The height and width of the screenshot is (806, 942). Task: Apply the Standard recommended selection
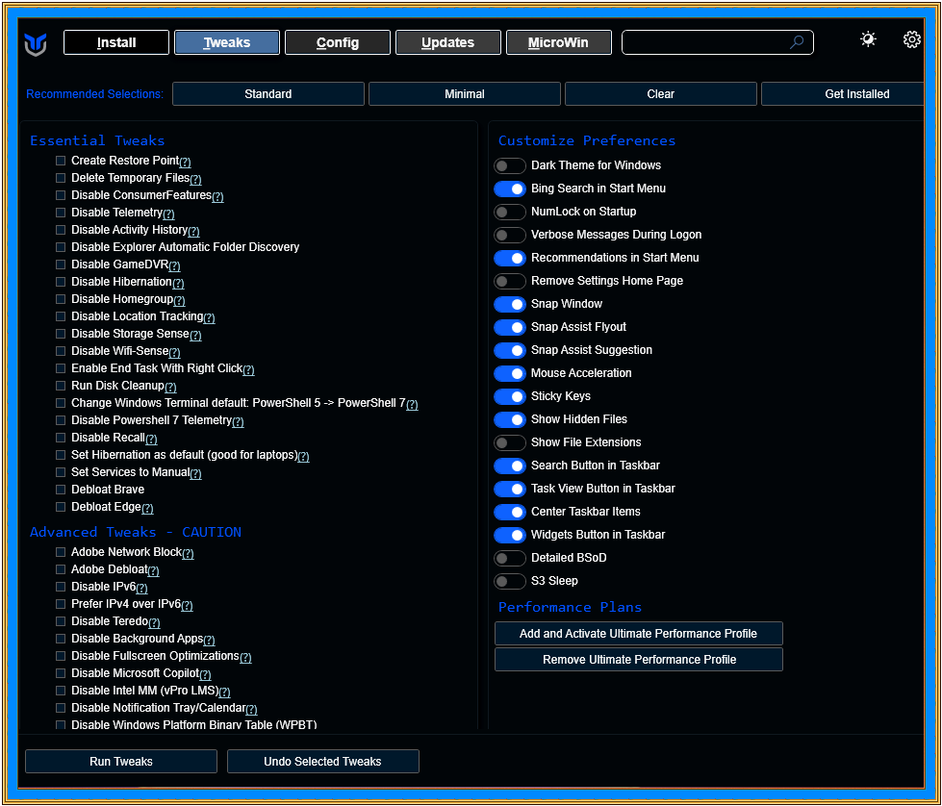(x=268, y=94)
